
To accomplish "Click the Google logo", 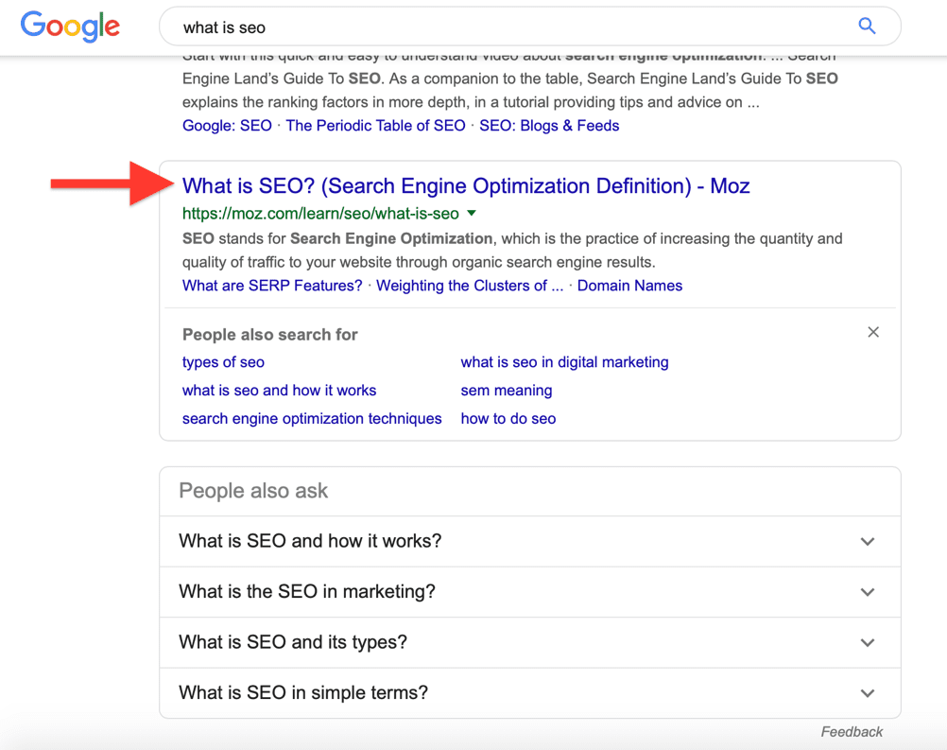I will (70, 26).
